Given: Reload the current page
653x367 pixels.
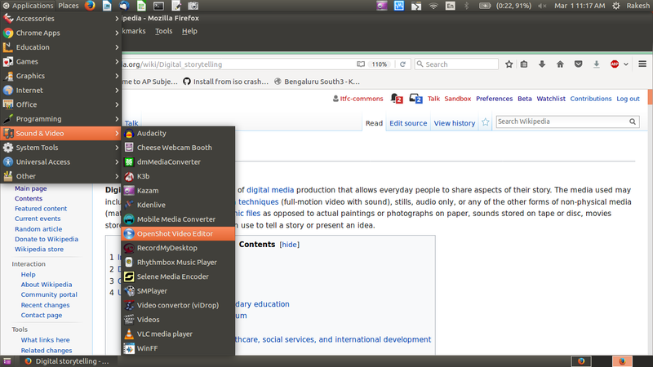Looking at the screenshot, I should pyautogui.click(x=402, y=64).
